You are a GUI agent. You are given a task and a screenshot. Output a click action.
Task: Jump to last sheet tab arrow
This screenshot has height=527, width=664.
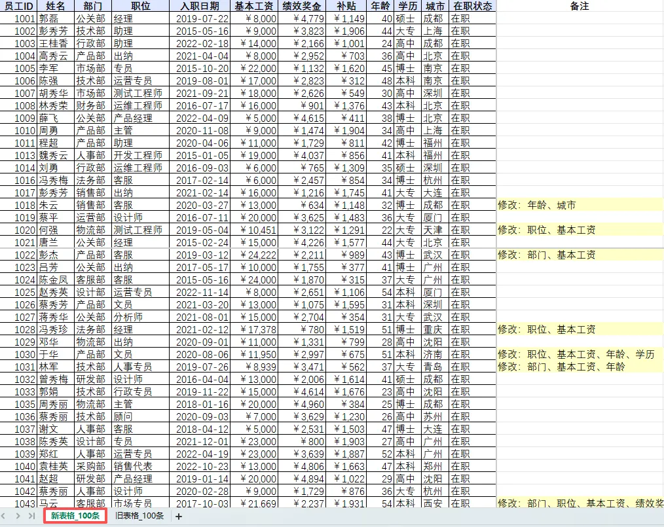click(32, 516)
